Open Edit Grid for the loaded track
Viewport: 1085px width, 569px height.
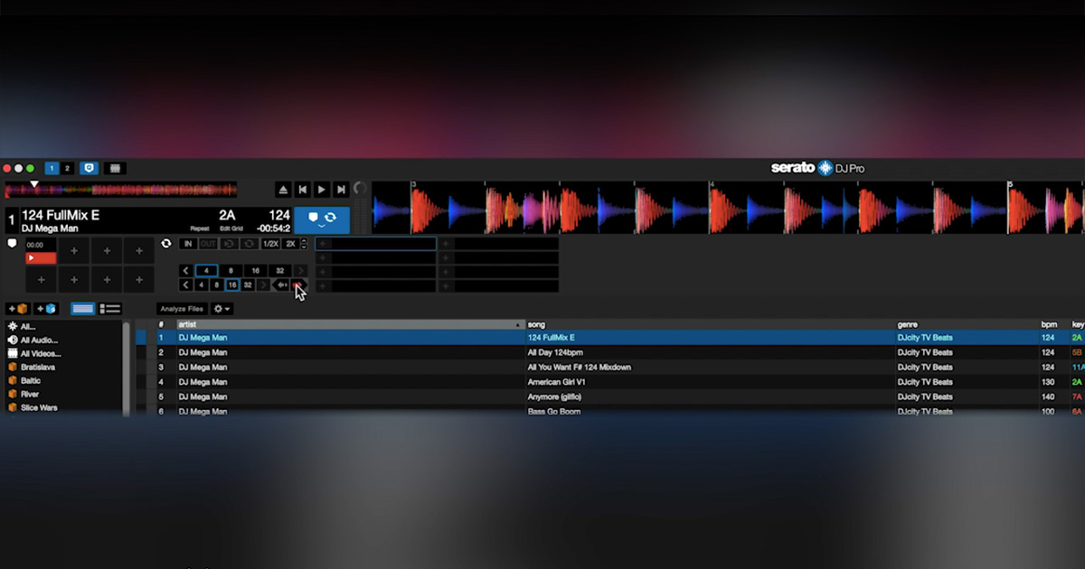[231, 228]
